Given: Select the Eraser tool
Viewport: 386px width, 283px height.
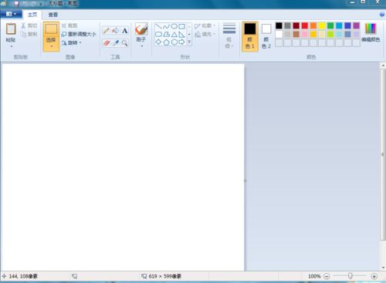Looking at the screenshot, I should pyautogui.click(x=107, y=43).
